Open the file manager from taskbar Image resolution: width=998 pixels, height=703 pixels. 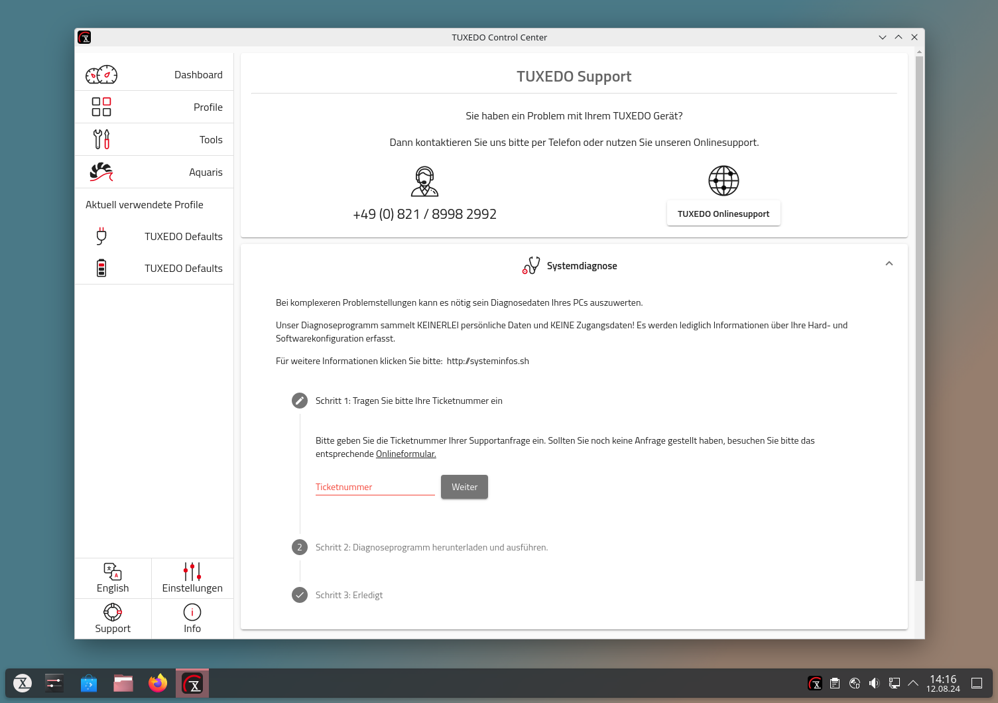123,683
